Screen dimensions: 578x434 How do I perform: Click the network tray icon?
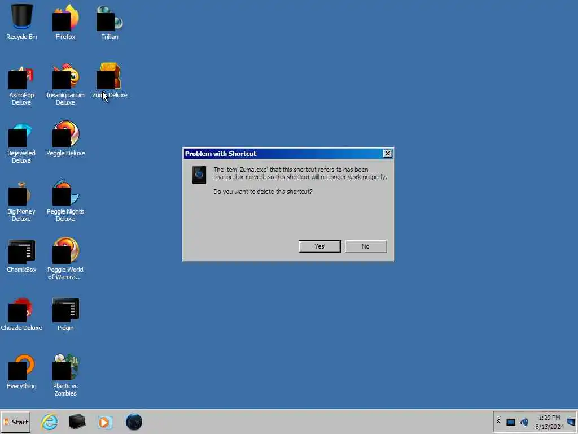tap(510, 422)
